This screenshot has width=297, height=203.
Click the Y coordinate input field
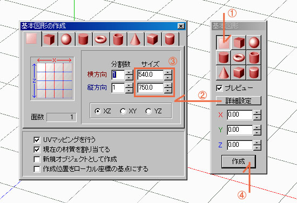[240, 130]
